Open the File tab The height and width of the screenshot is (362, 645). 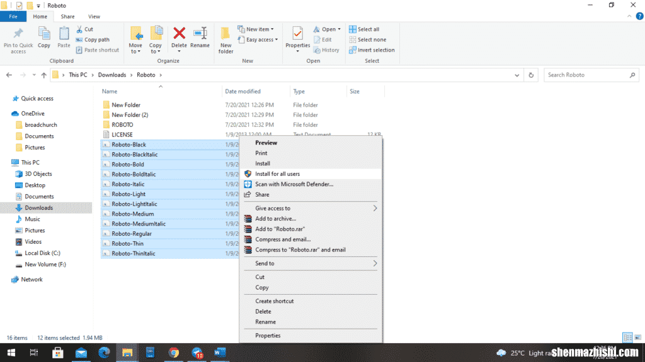pos(13,16)
